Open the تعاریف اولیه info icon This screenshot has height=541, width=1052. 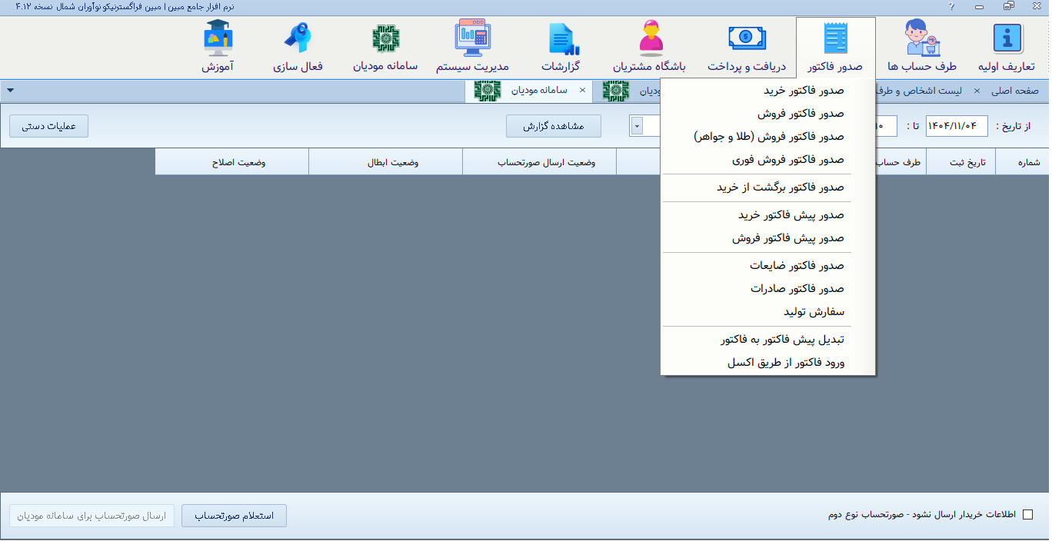[x=1006, y=40]
